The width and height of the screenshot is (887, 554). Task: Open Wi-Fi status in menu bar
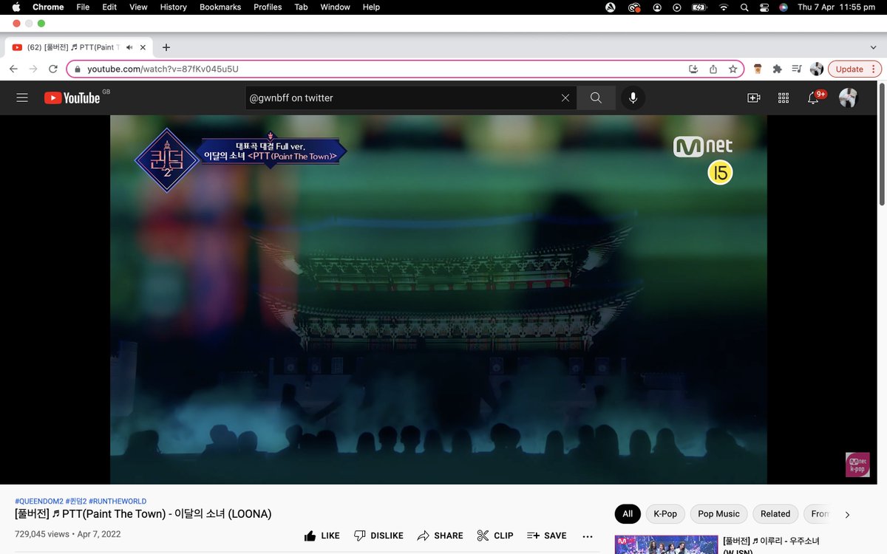723,7
